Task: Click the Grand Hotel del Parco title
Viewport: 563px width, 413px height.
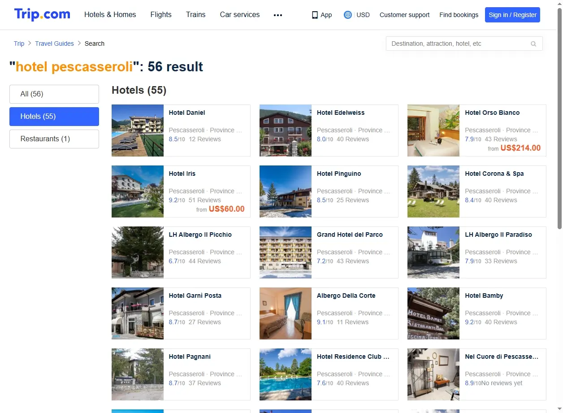Action: click(x=350, y=235)
